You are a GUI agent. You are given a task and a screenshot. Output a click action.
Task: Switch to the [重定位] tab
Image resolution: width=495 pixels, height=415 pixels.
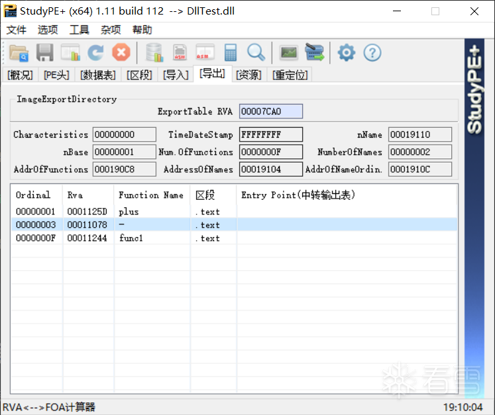(290, 75)
